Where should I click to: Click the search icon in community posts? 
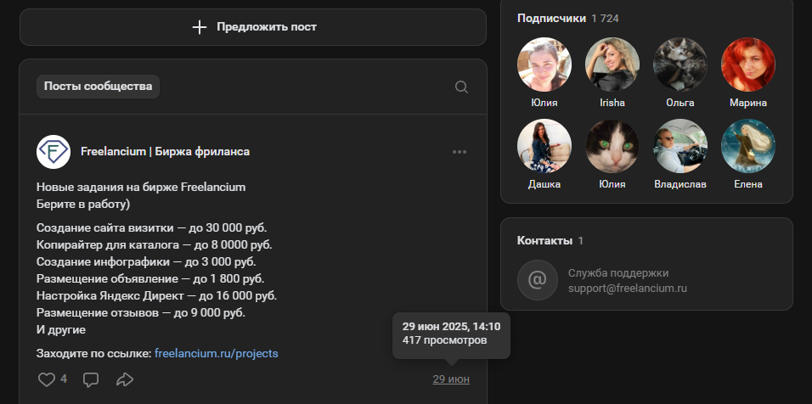click(461, 87)
